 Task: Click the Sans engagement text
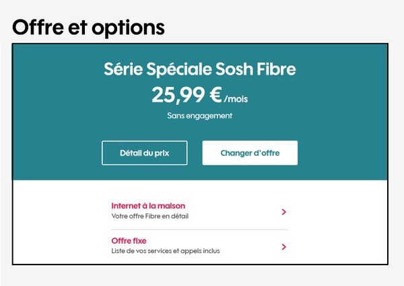click(200, 116)
